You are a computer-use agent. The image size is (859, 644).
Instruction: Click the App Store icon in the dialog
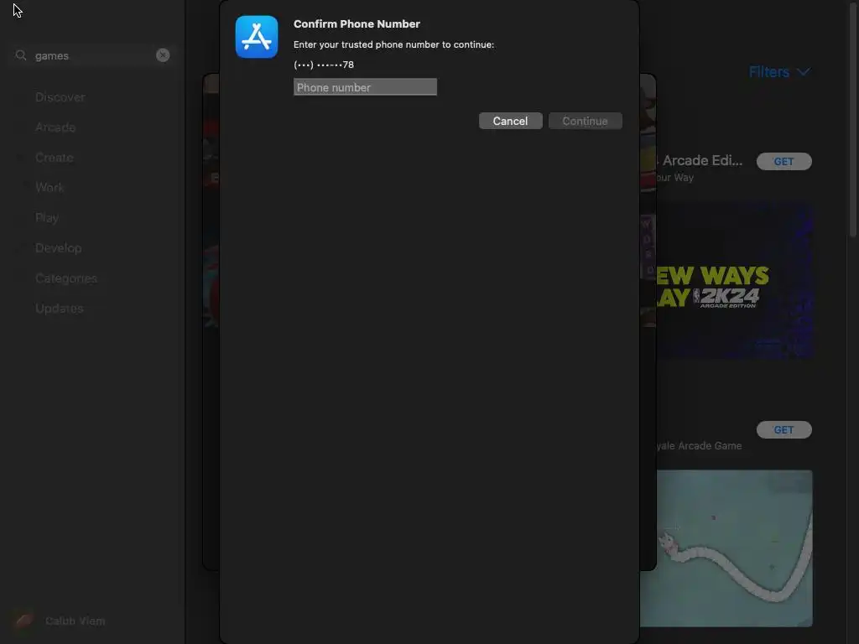coord(257,37)
